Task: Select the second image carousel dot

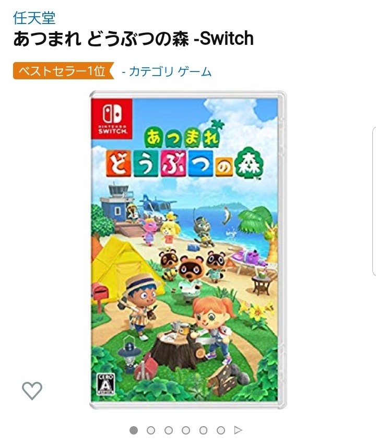Action: [x=151, y=430]
